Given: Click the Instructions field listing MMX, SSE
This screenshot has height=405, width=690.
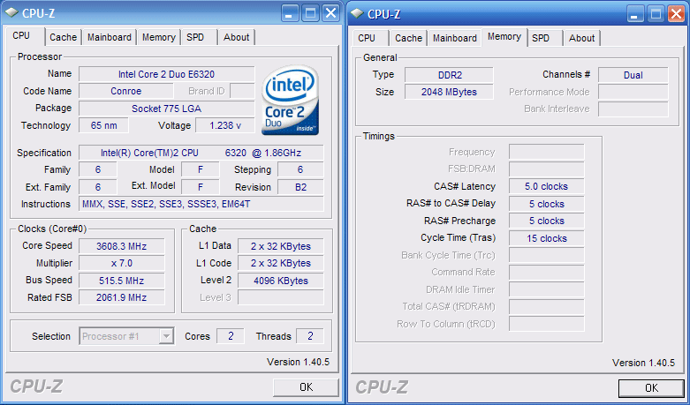Looking at the screenshot, I should coord(201,204).
